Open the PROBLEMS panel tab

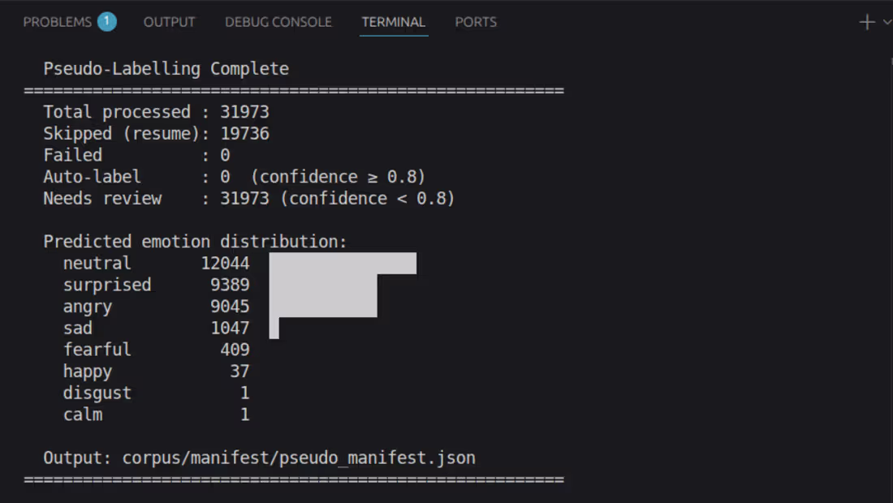pyautogui.click(x=57, y=22)
